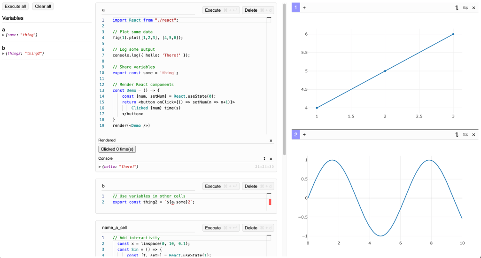
Task: Click horizontal arrows icon on figure 1 header
Action: [x=465, y=8]
